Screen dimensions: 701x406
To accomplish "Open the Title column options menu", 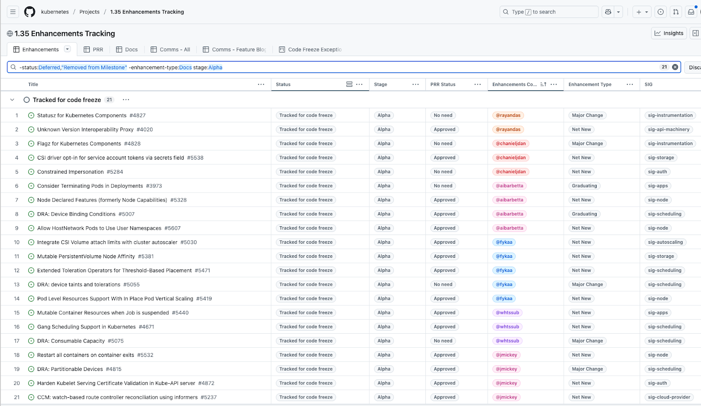I will (261, 84).
